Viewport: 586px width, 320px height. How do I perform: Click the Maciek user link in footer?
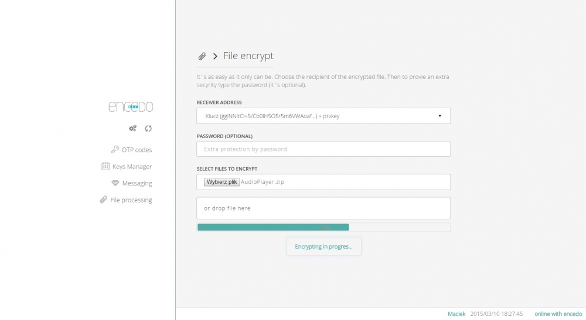point(456,314)
